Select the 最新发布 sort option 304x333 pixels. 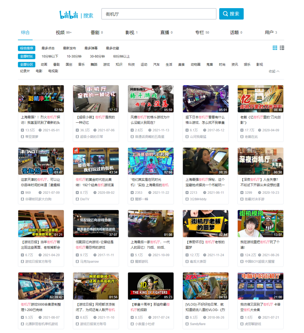(70, 48)
